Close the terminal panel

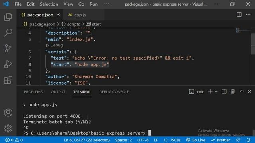249,91
